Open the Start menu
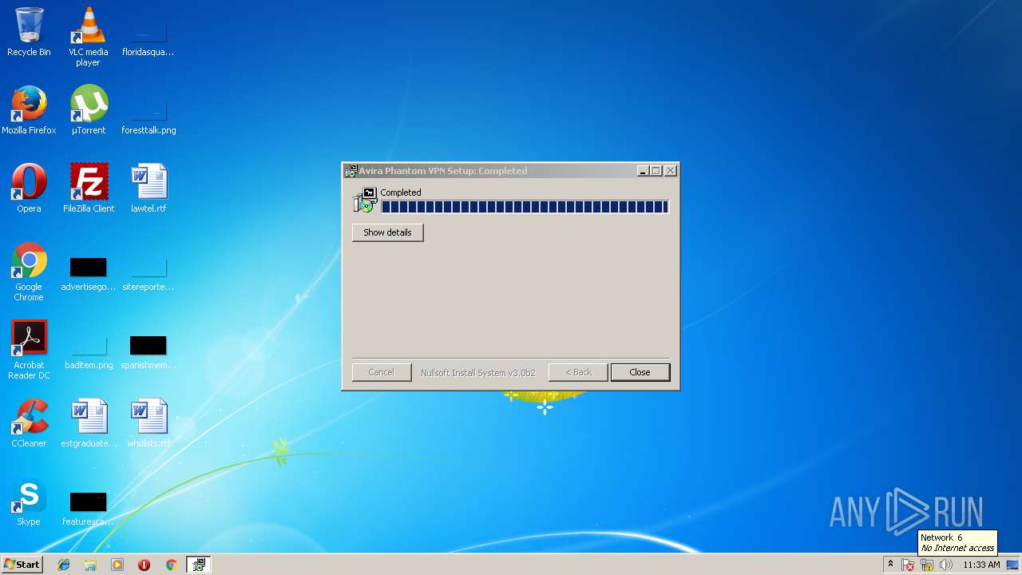The height and width of the screenshot is (575, 1022). coord(22,565)
